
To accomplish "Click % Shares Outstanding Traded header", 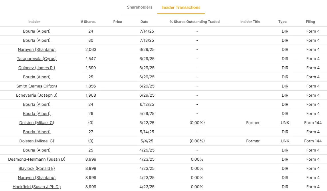I will 195,22.
